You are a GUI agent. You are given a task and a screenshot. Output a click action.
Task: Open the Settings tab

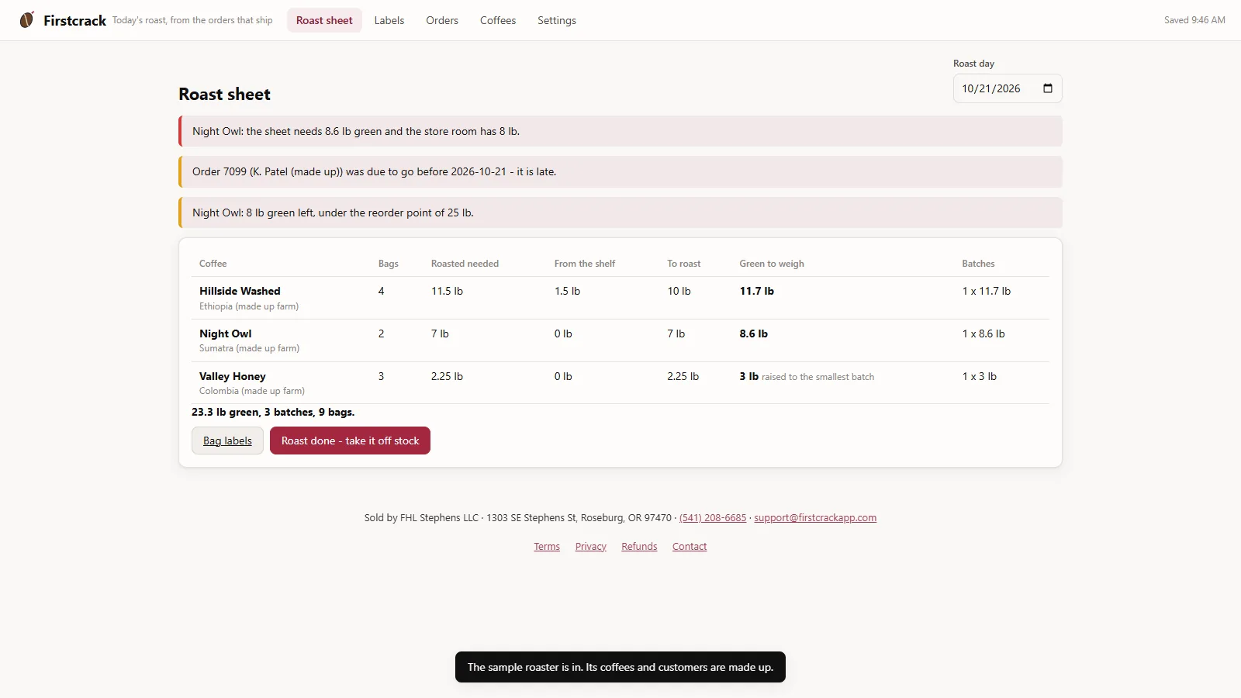coord(557,20)
